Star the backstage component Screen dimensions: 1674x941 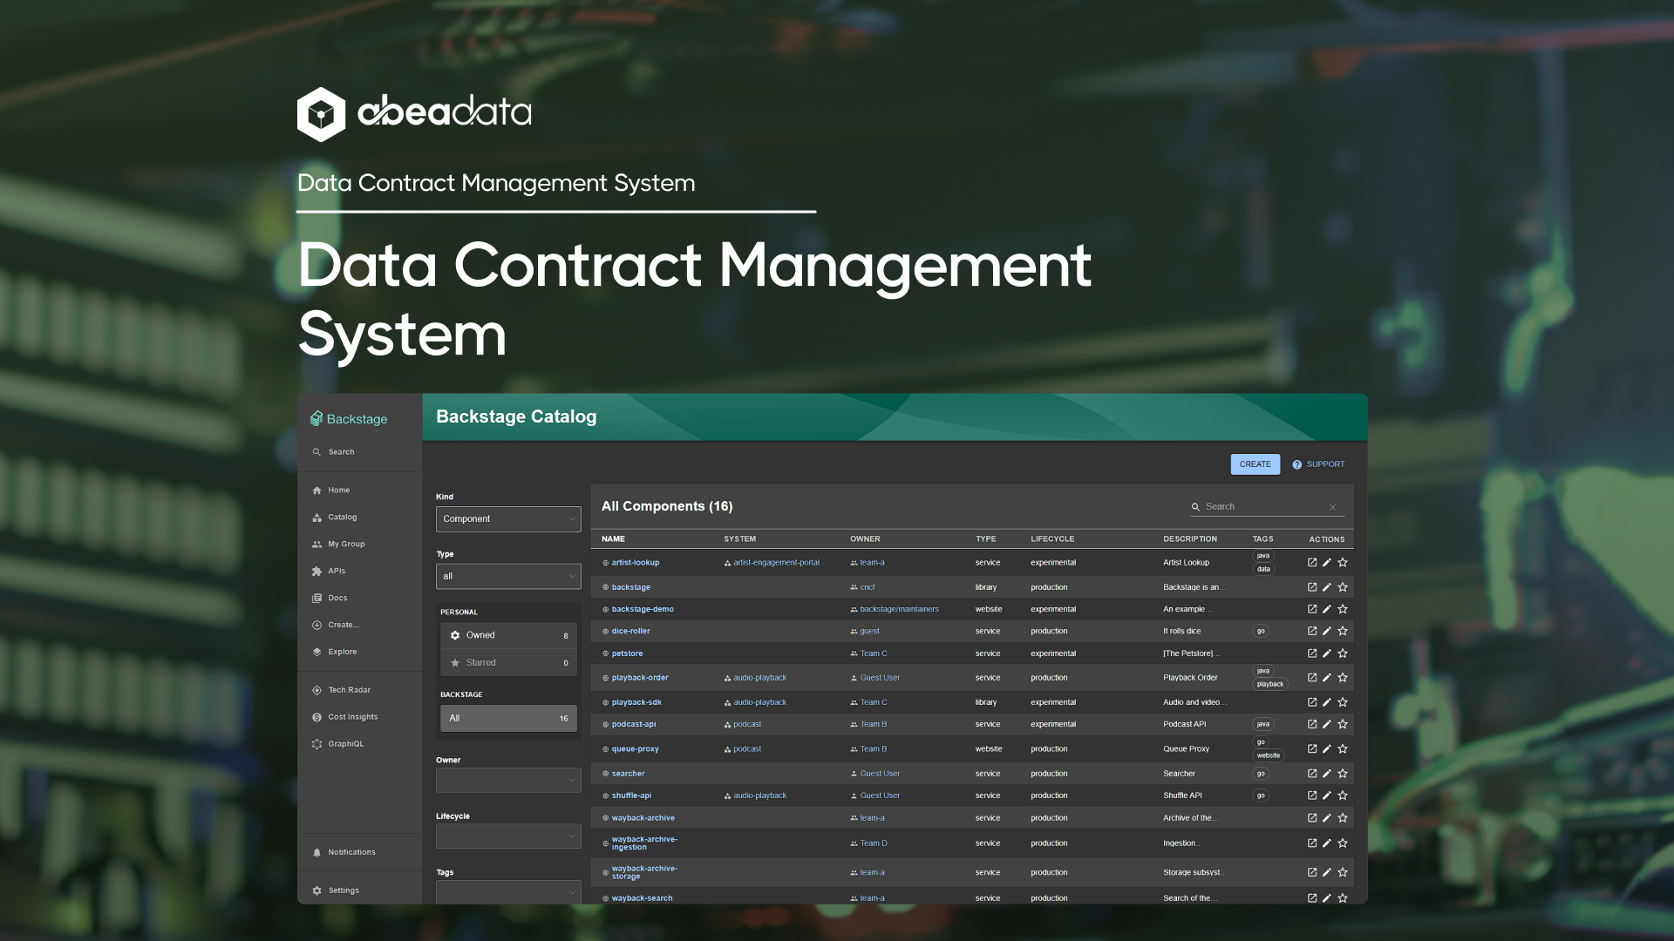coord(1343,587)
